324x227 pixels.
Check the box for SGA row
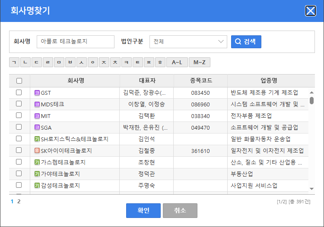pyautogui.click(x=19, y=127)
